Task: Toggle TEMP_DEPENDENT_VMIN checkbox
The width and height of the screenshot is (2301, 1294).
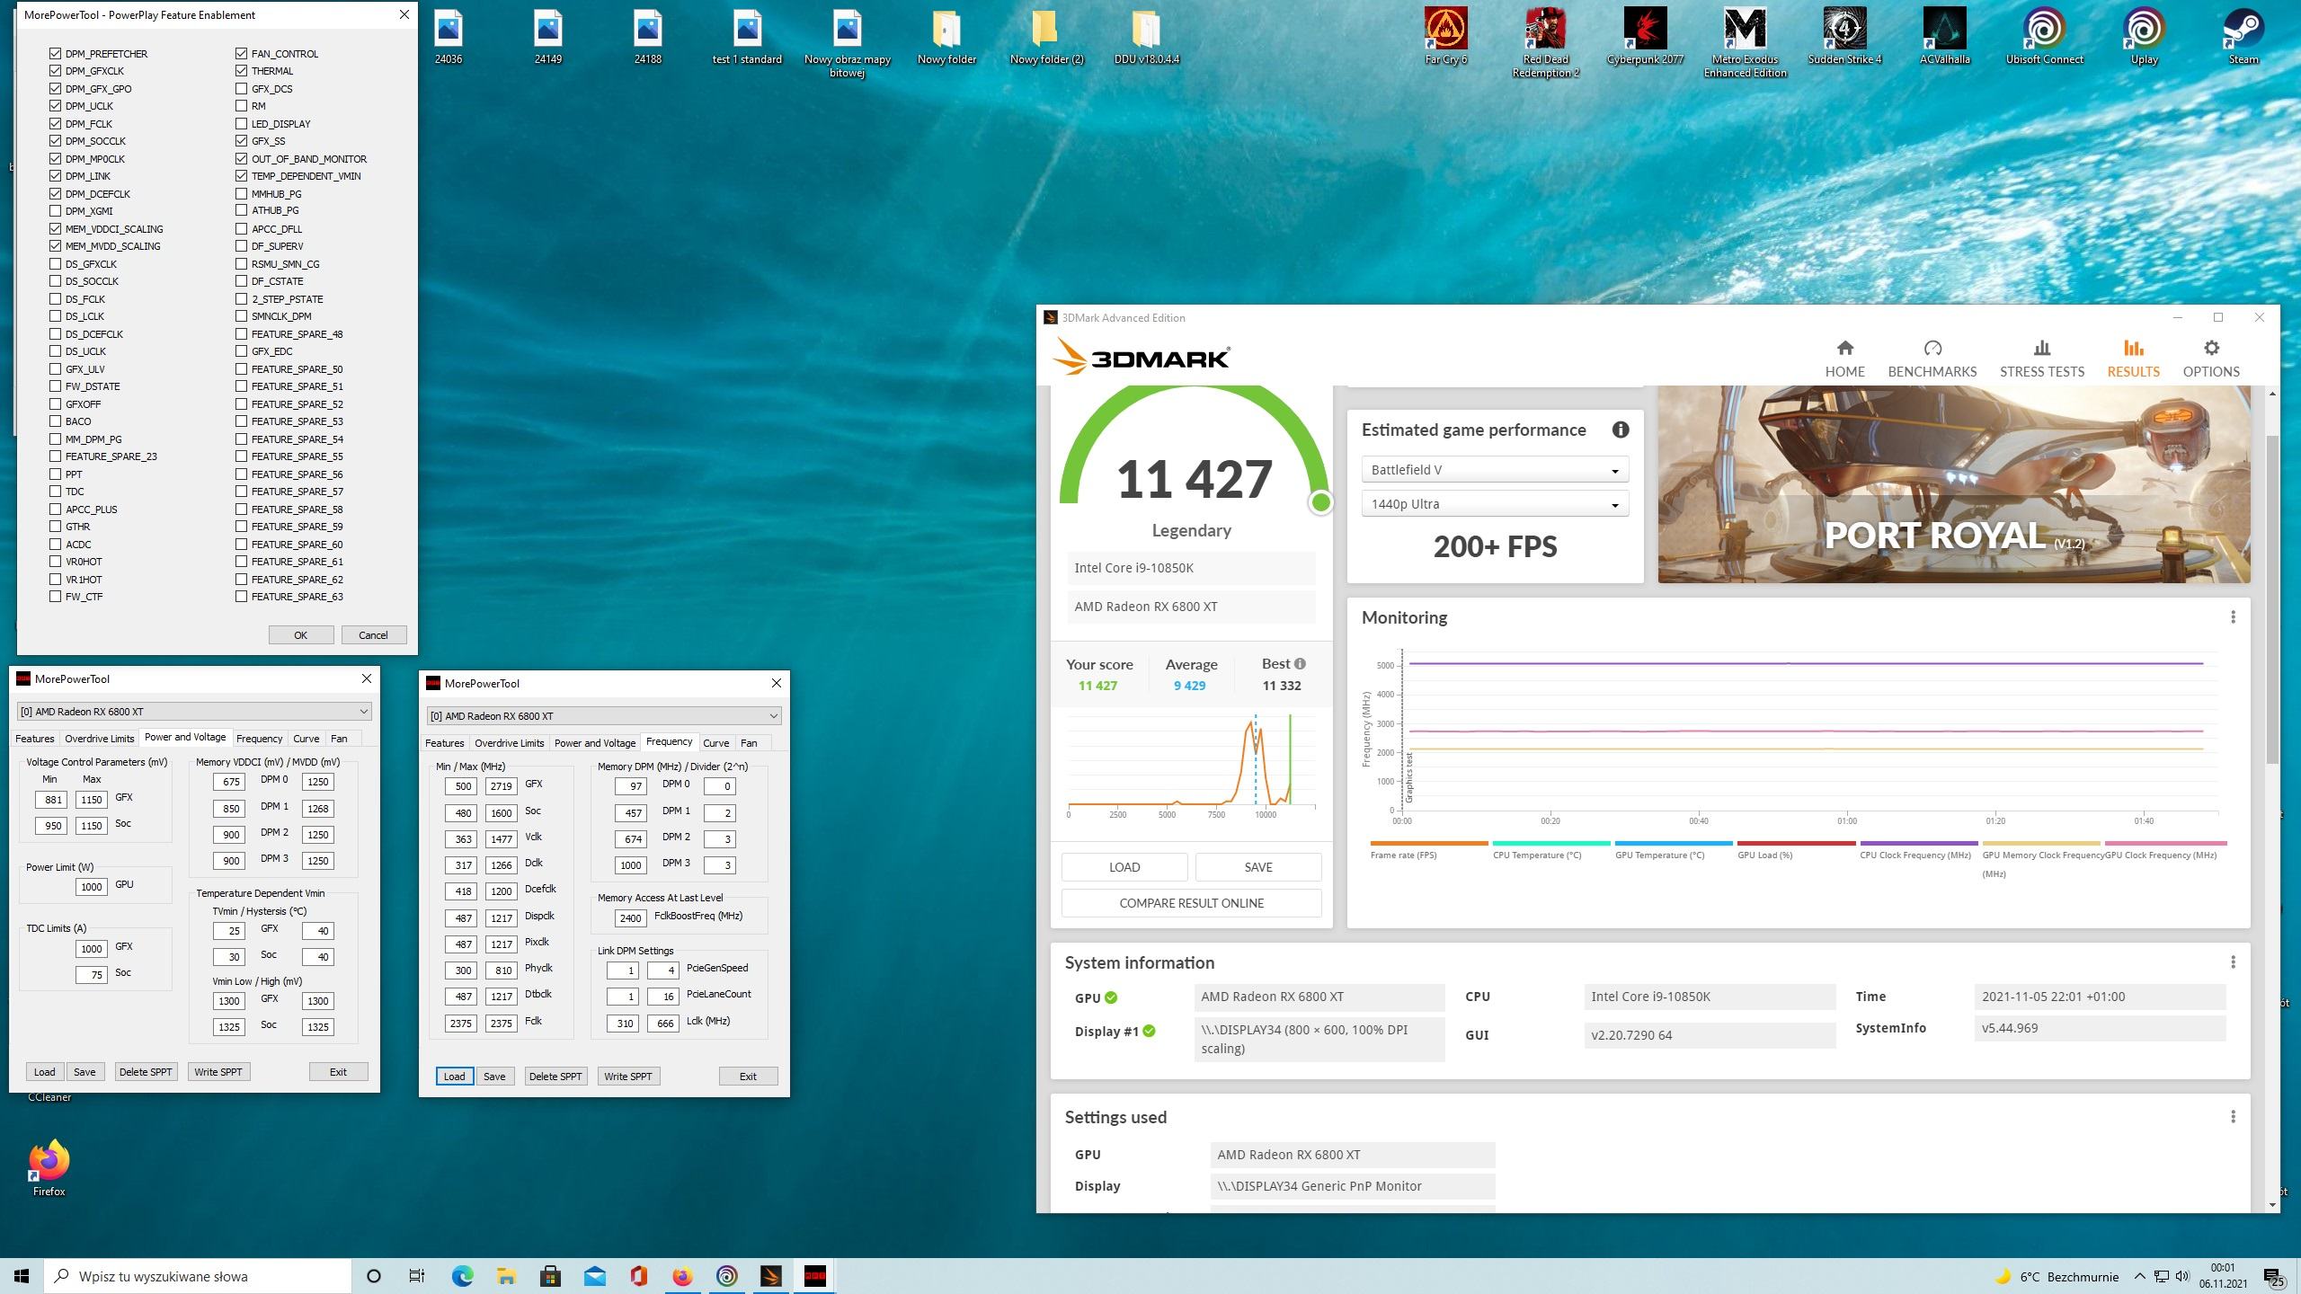Action: (241, 176)
